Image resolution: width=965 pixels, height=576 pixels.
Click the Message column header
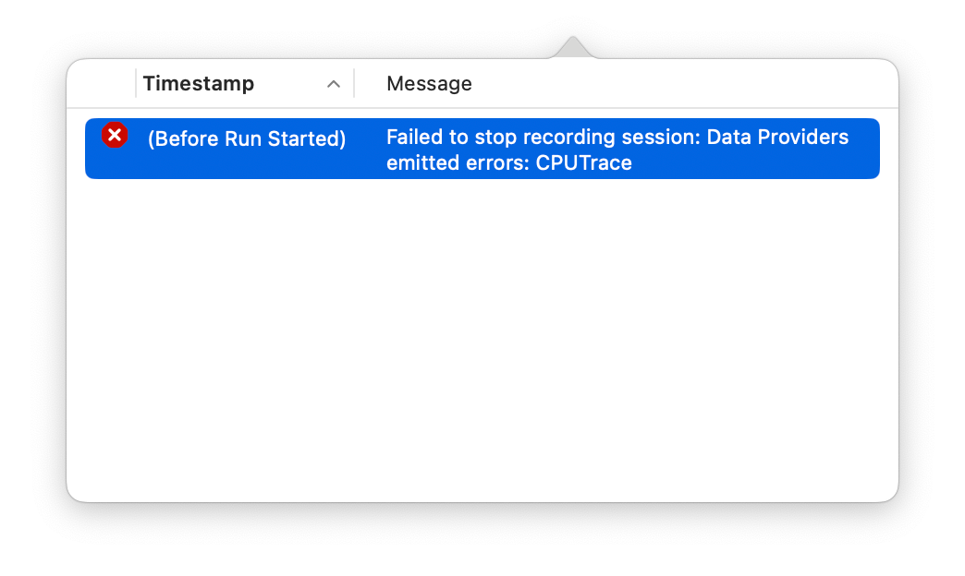pyautogui.click(x=428, y=83)
